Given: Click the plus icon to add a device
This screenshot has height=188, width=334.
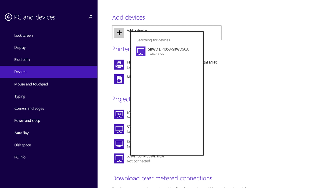Looking at the screenshot, I should [x=119, y=33].
